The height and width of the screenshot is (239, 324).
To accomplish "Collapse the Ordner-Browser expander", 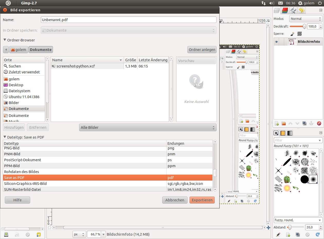I will tap(5, 40).
